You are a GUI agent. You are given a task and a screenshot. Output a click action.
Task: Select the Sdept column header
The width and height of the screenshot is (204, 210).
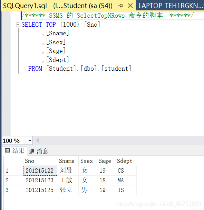pos(126,161)
